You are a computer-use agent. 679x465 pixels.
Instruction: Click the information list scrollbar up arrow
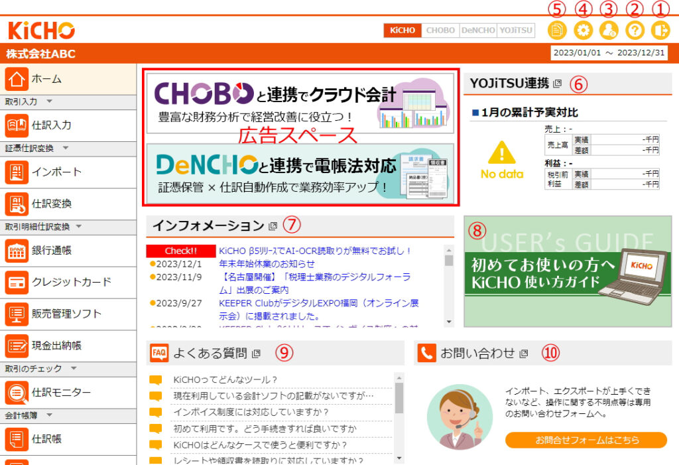click(449, 250)
